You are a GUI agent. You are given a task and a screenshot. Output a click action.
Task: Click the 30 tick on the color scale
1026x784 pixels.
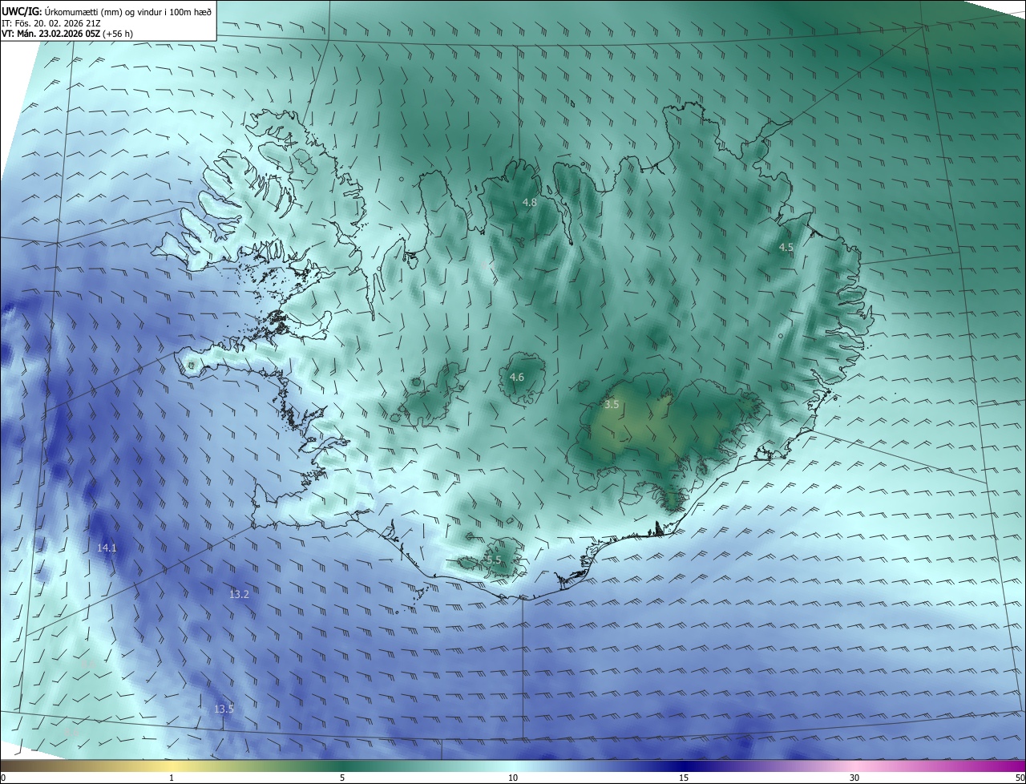click(x=854, y=778)
